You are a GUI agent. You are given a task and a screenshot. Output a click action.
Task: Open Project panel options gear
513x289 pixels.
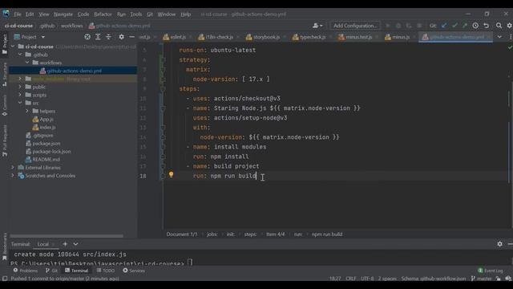(x=121, y=37)
